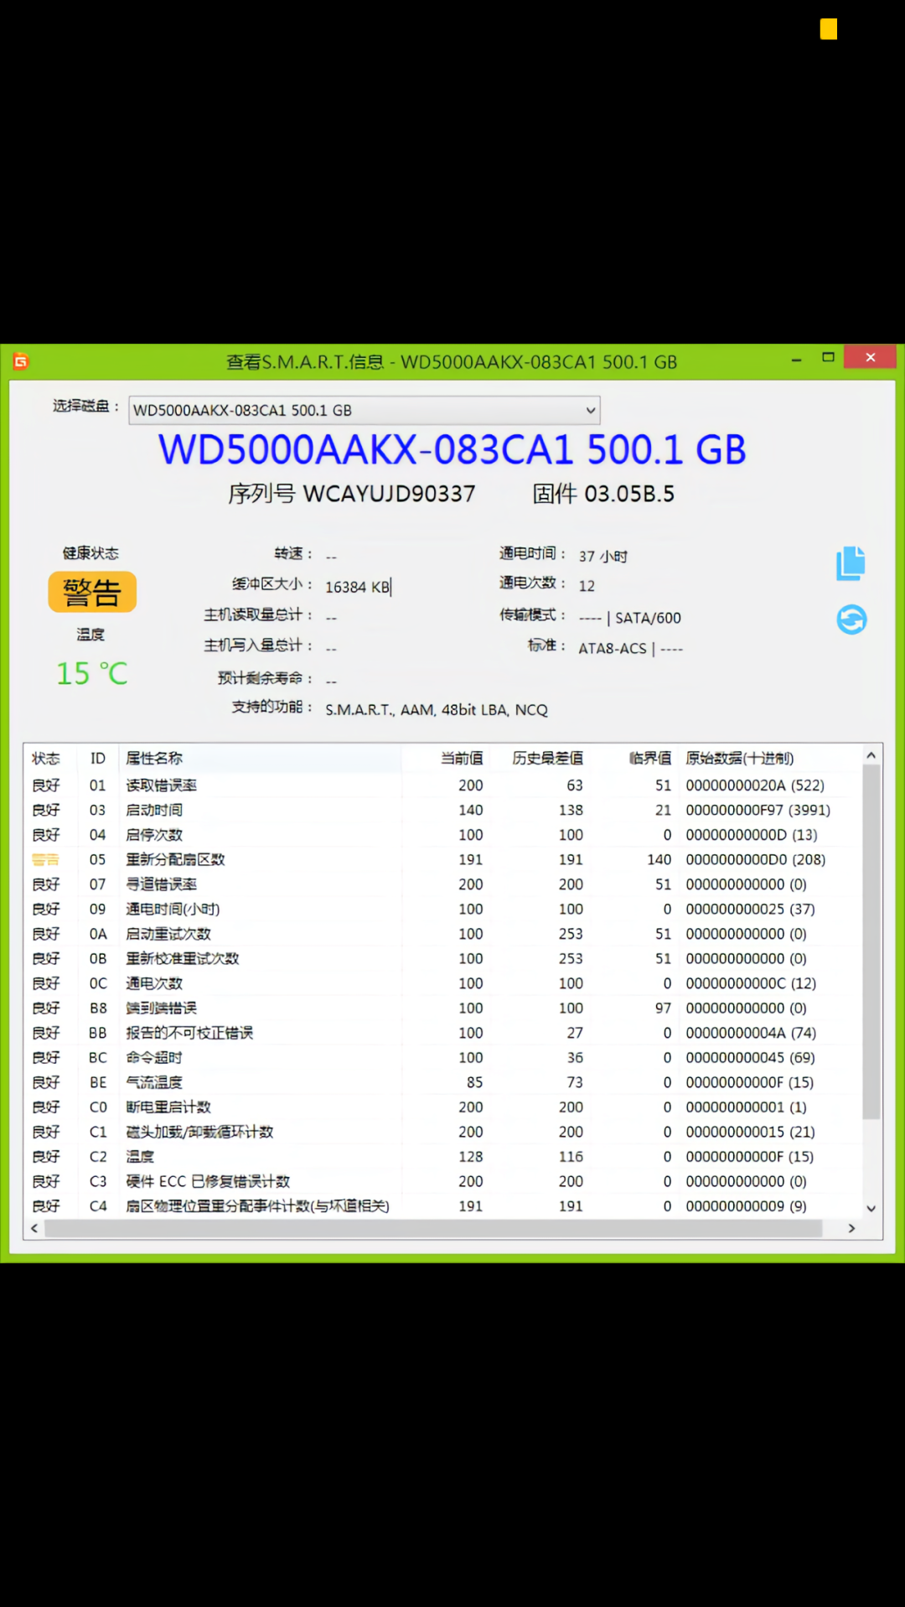The image size is (905, 1607).
Task: Close the S.M.A.R.T. info window
Action: (871, 357)
